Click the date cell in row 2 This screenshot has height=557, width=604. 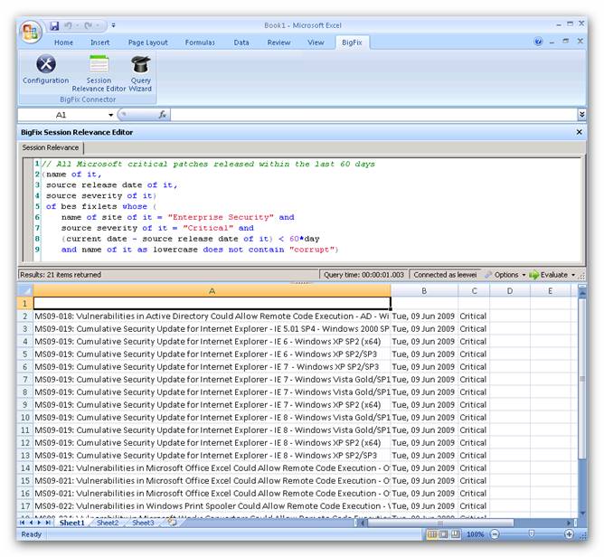424,316
